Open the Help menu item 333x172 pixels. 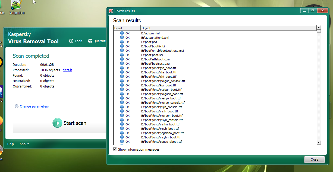point(11,144)
